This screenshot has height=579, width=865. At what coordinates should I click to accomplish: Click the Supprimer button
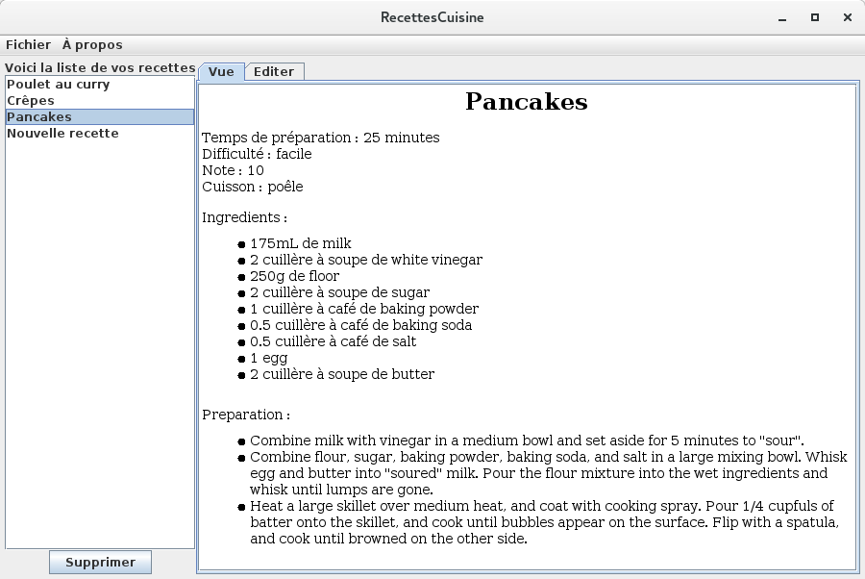pos(100,563)
